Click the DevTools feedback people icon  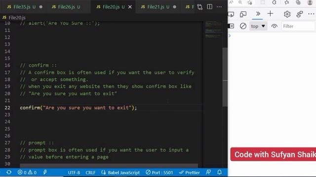coord(300,14)
